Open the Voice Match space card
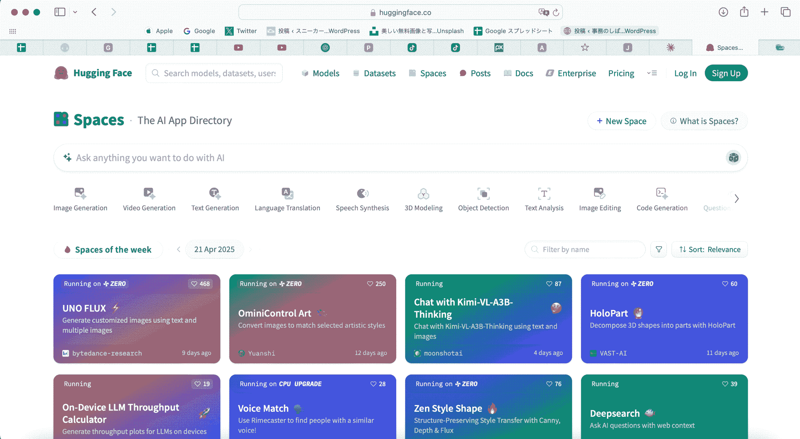Image resolution: width=800 pixels, height=439 pixels. tap(312, 407)
